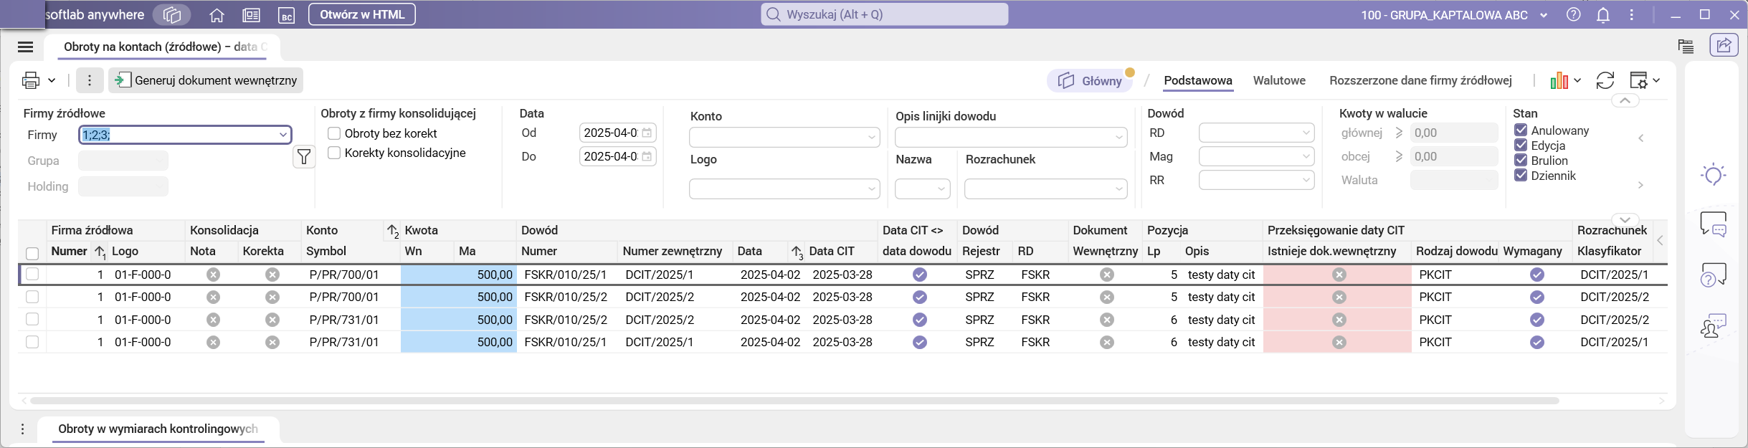This screenshot has height=448, width=1748.
Task: Enable Obroty bez korekt checkbox
Action: 334,133
